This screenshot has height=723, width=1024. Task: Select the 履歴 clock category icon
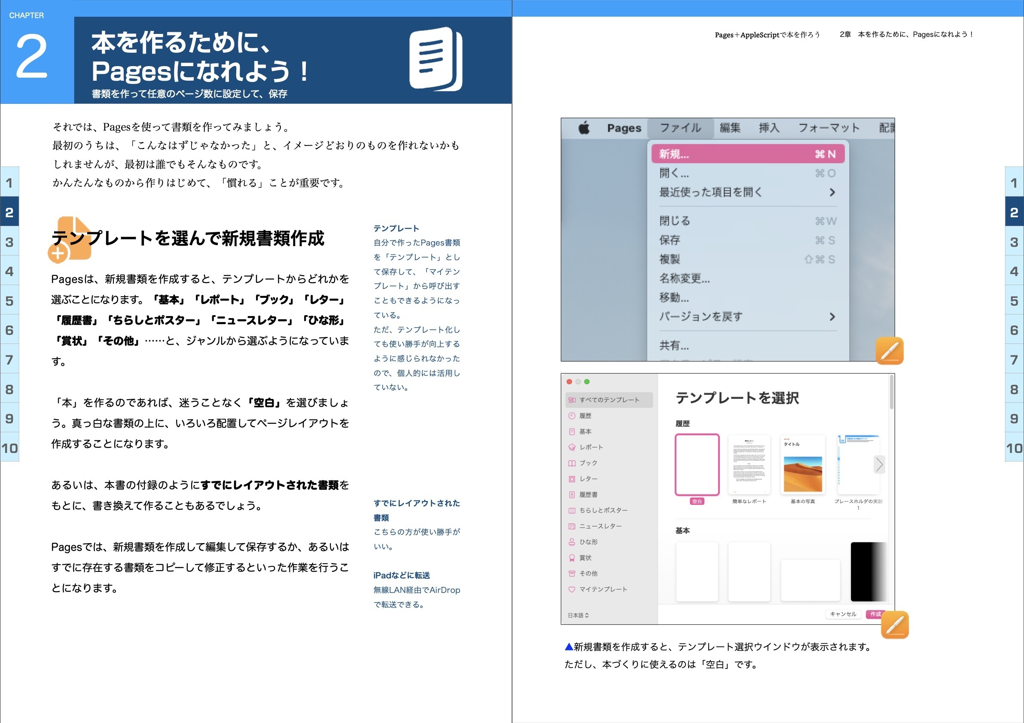(x=572, y=416)
